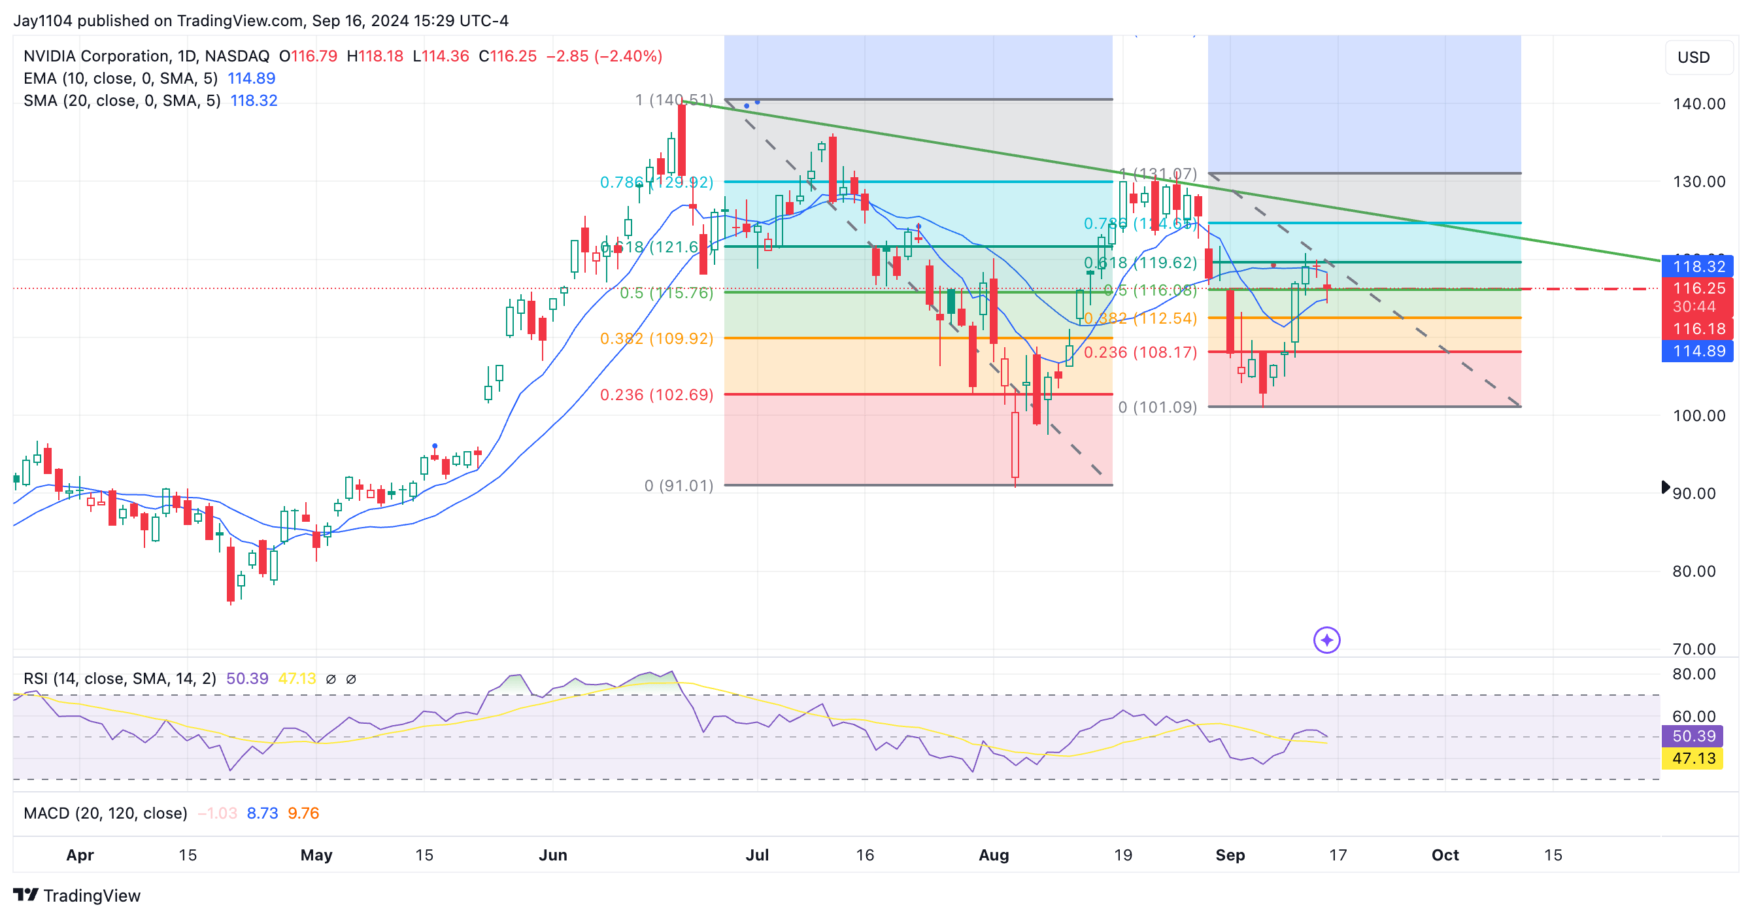
Task: Click the blue 118.32 SMA price tag
Action: (x=1698, y=266)
